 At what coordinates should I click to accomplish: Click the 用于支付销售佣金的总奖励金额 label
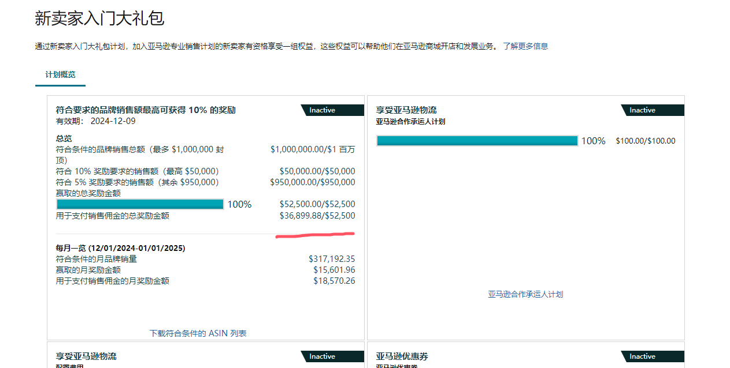112,216
